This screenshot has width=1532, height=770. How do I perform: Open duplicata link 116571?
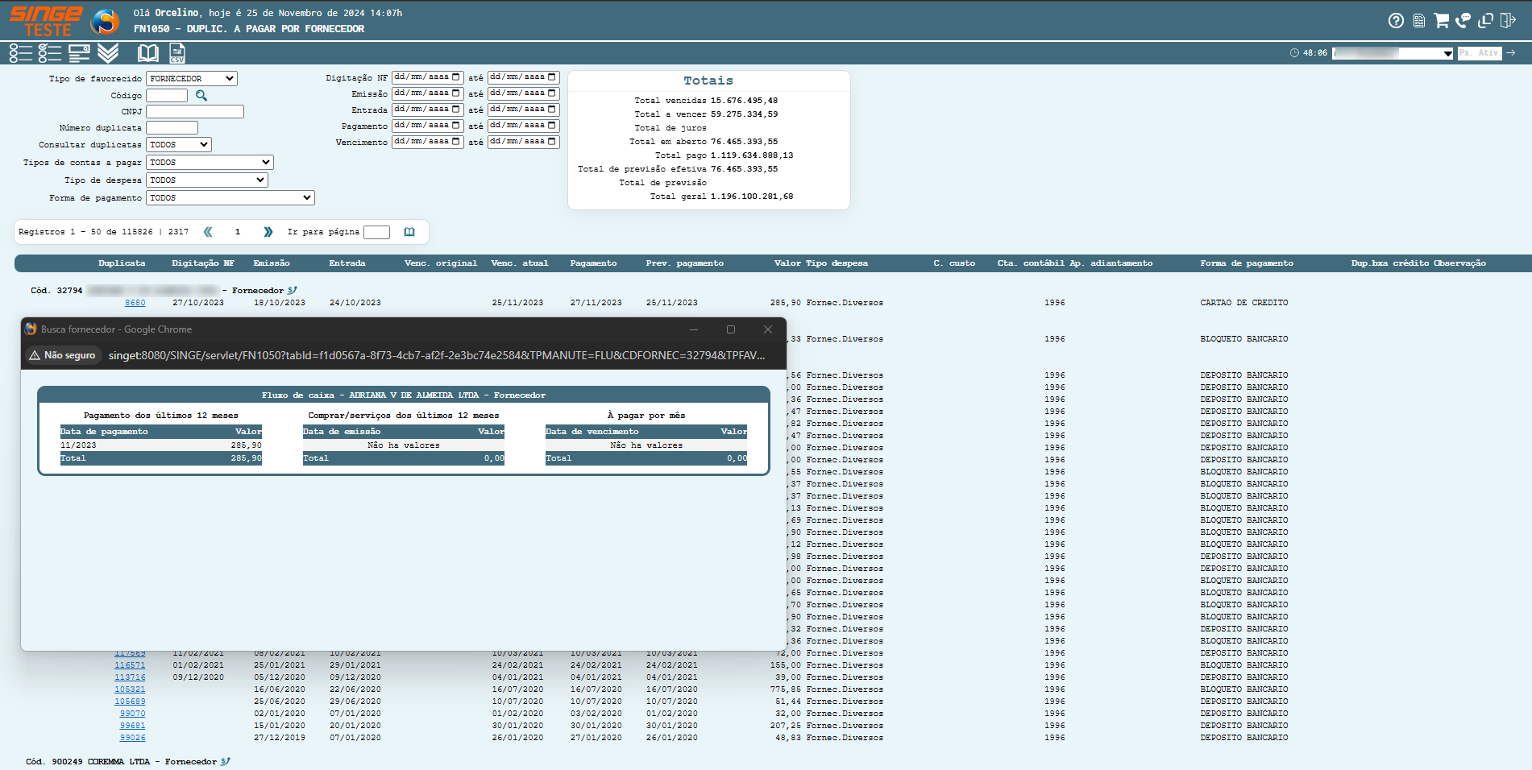pyautogui.click(x=130, y=665)
